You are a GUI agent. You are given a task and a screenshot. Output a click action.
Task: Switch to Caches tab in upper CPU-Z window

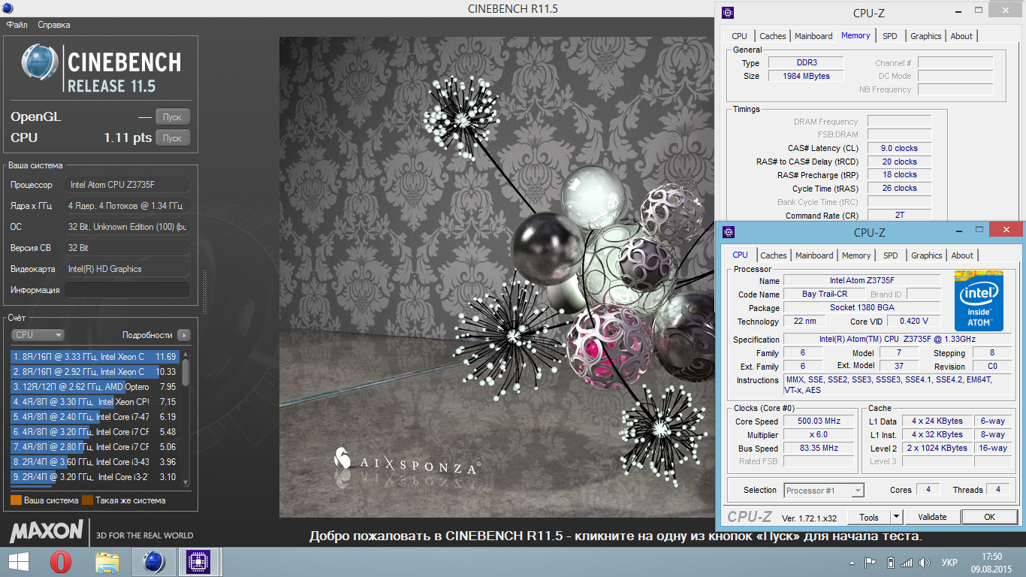coord(772,36)
